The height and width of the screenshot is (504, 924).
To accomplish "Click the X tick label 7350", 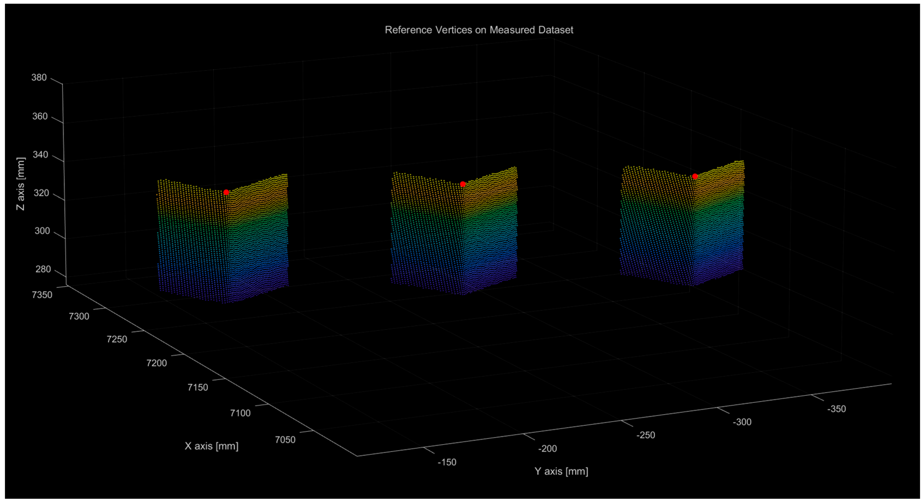I will pos(42,295).
